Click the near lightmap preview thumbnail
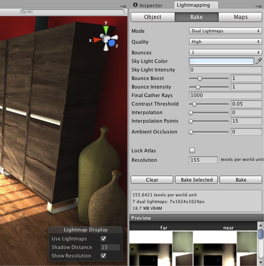Image resolution: width=264 pixels, height=266 pixels. tap(225, 248)
